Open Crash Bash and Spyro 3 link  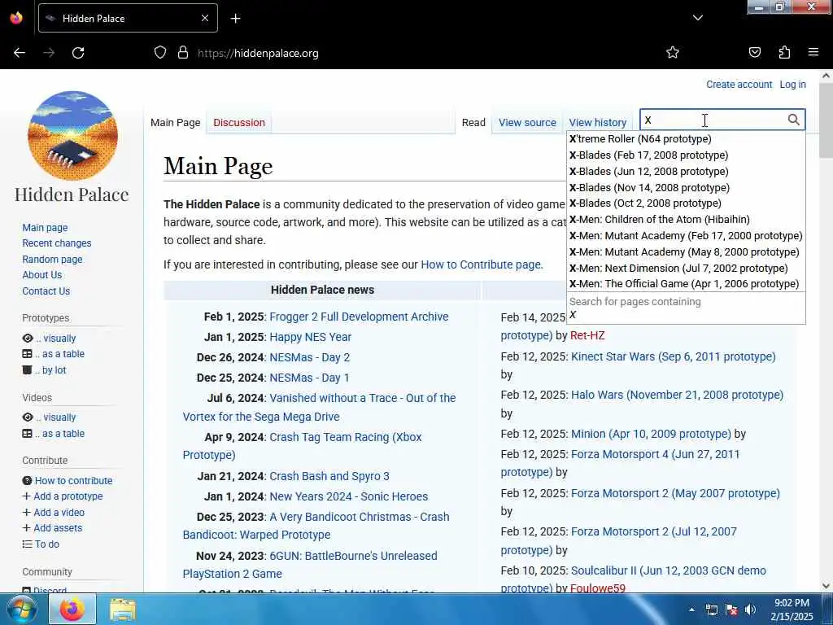click(329, 476)
